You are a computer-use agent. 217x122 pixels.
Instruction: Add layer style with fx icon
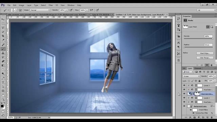(190, 117)
